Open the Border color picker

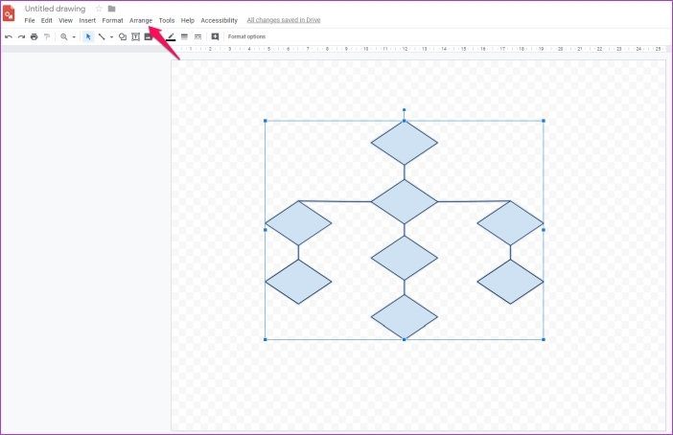[x=171, y=37]
